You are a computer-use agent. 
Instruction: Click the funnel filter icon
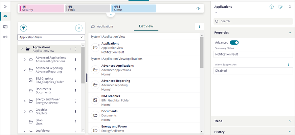pos(24,28)
